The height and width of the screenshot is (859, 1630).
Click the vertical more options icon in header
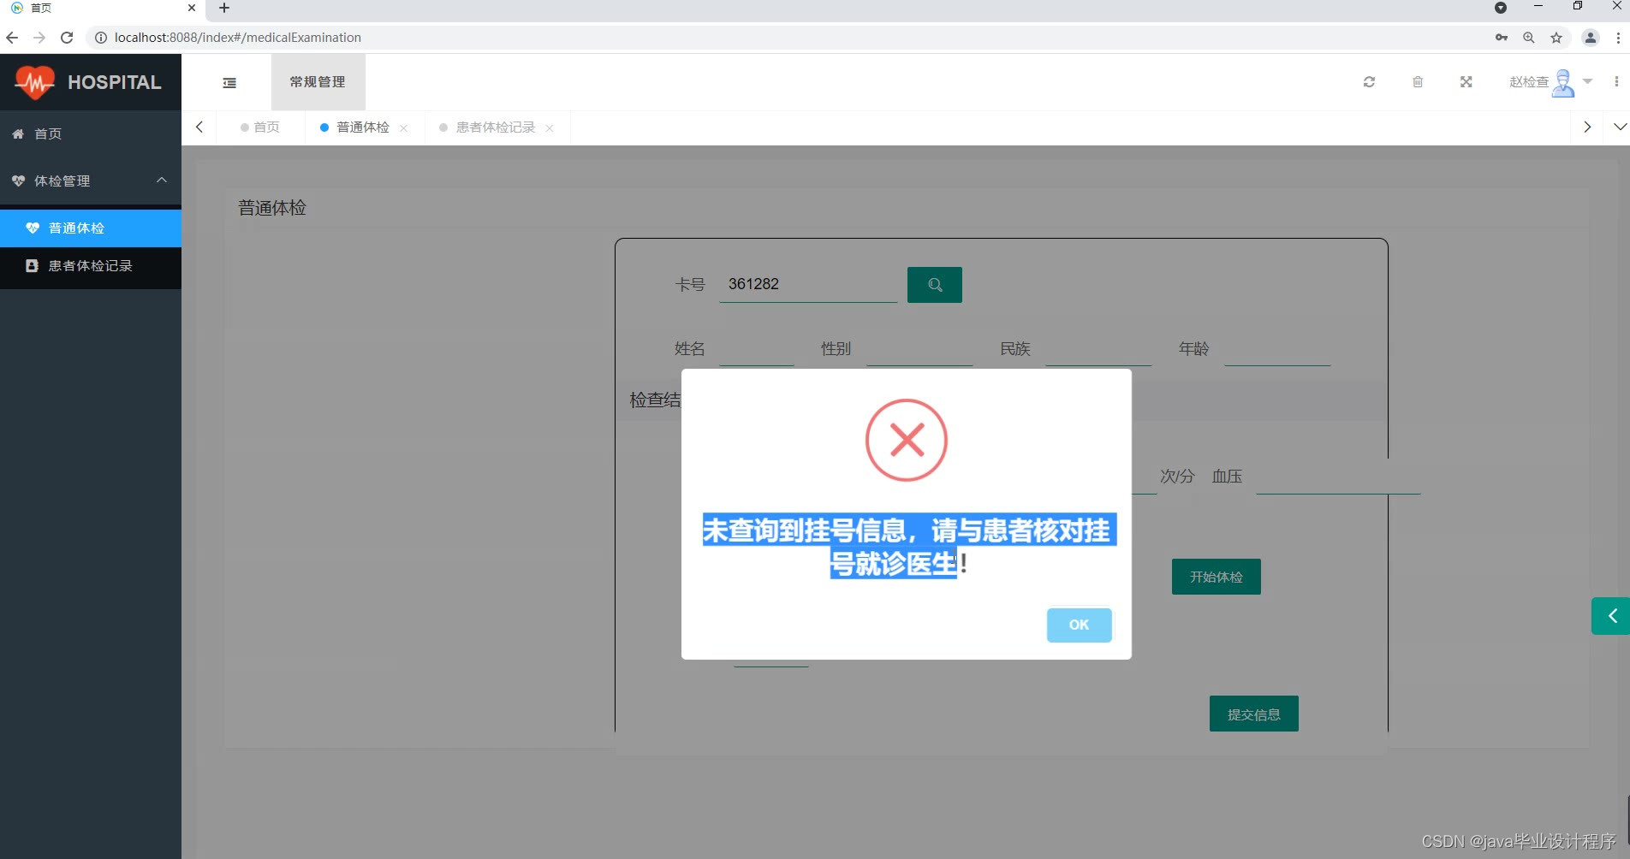(1616, 82)
